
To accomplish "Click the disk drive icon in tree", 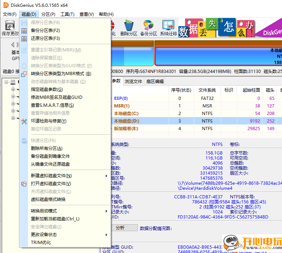I will (13, 82).
